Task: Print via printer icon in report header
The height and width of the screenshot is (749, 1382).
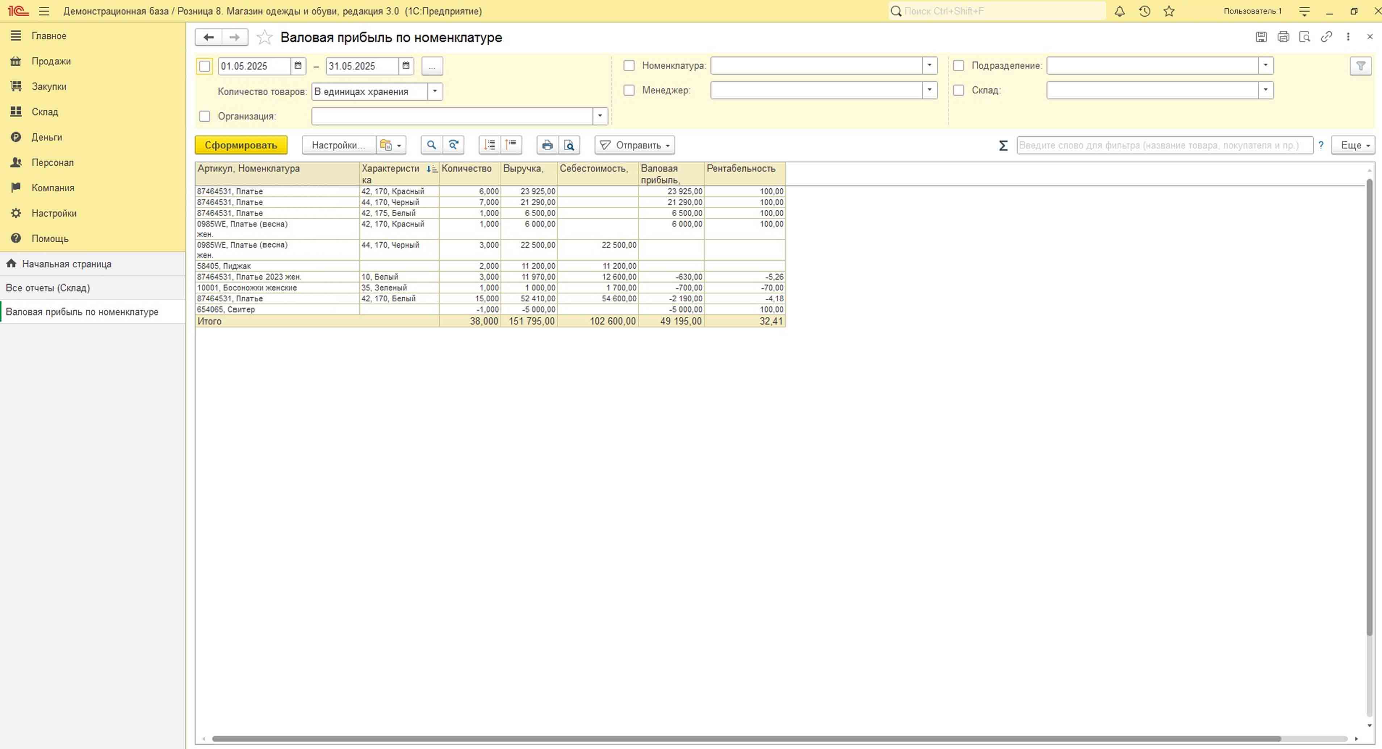Action: (x=1283, y=37)
